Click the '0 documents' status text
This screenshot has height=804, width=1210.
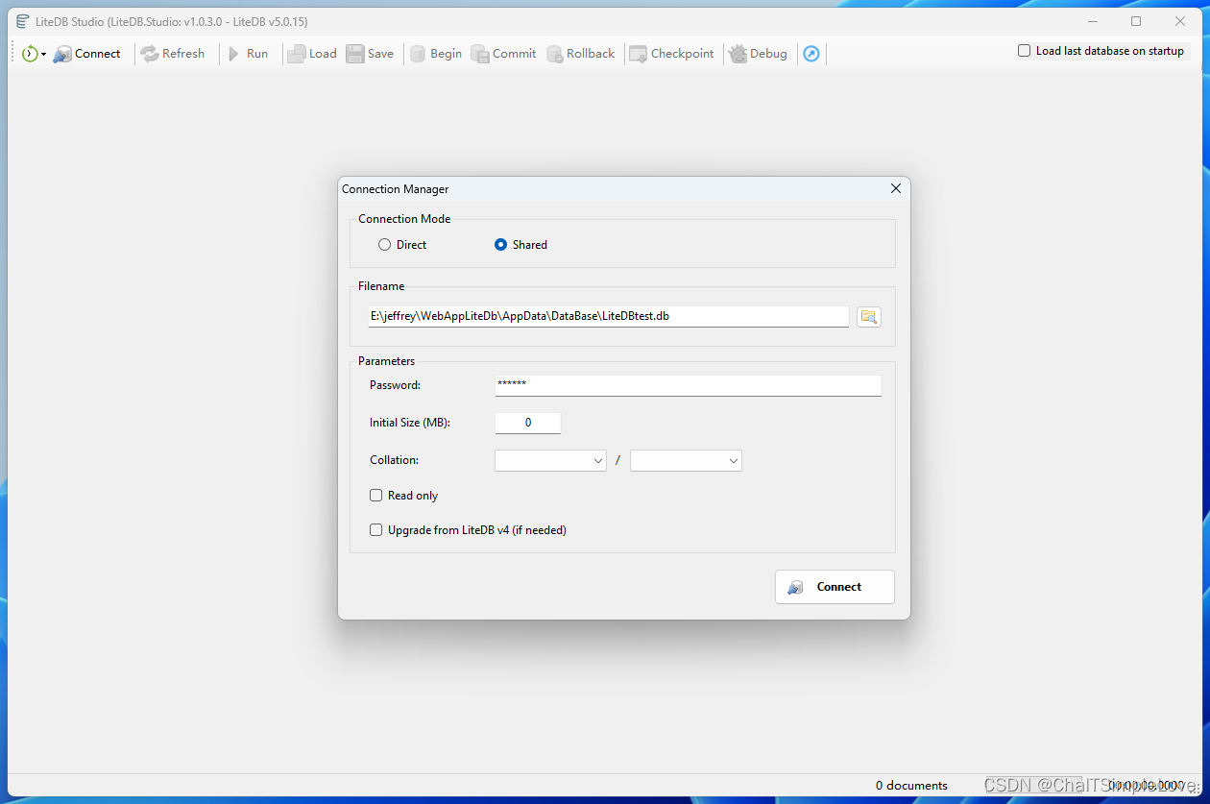point(911,786)
